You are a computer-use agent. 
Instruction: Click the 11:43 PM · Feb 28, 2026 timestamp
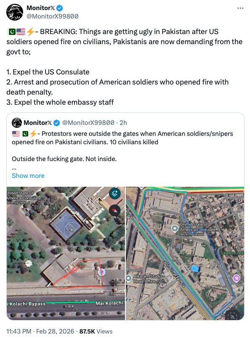40,331
